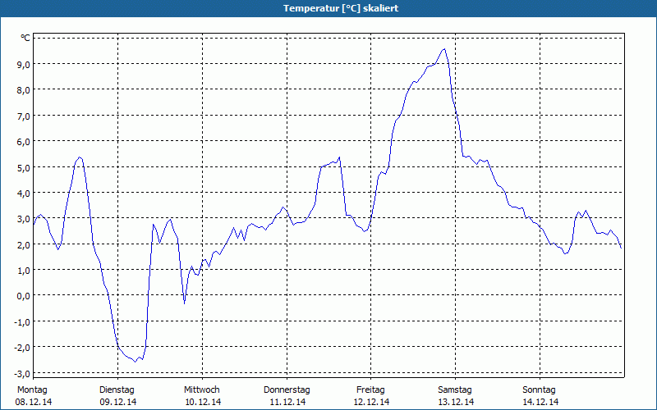
Task: Click the Dienstag day label
Action: tap(117, 390)
